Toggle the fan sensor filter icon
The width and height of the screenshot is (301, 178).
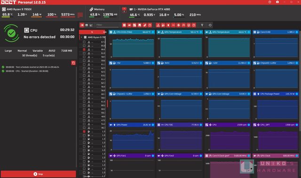pos(178,25)
